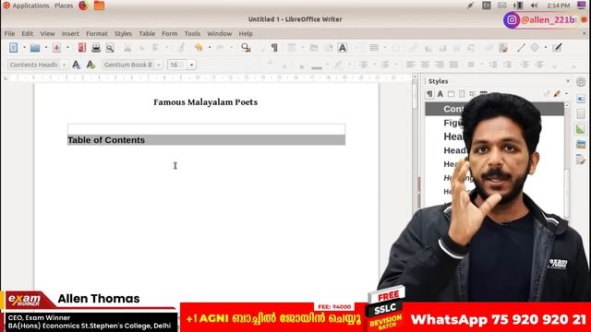Show List Styles in Styles panel
Viewport: 591px width, 332px height.
click(472, 94)
